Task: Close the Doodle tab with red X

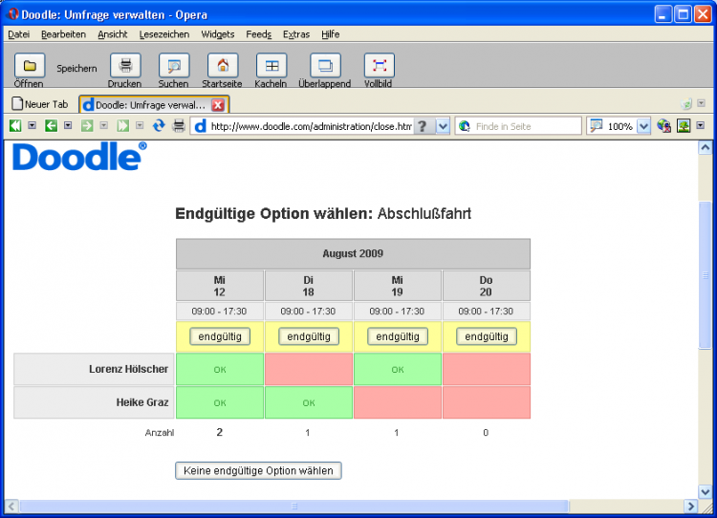Action: point(218,105)
